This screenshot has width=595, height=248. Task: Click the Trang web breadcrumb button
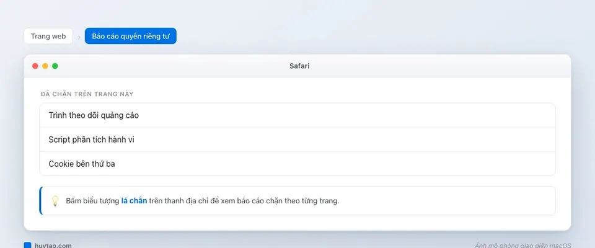48,36
